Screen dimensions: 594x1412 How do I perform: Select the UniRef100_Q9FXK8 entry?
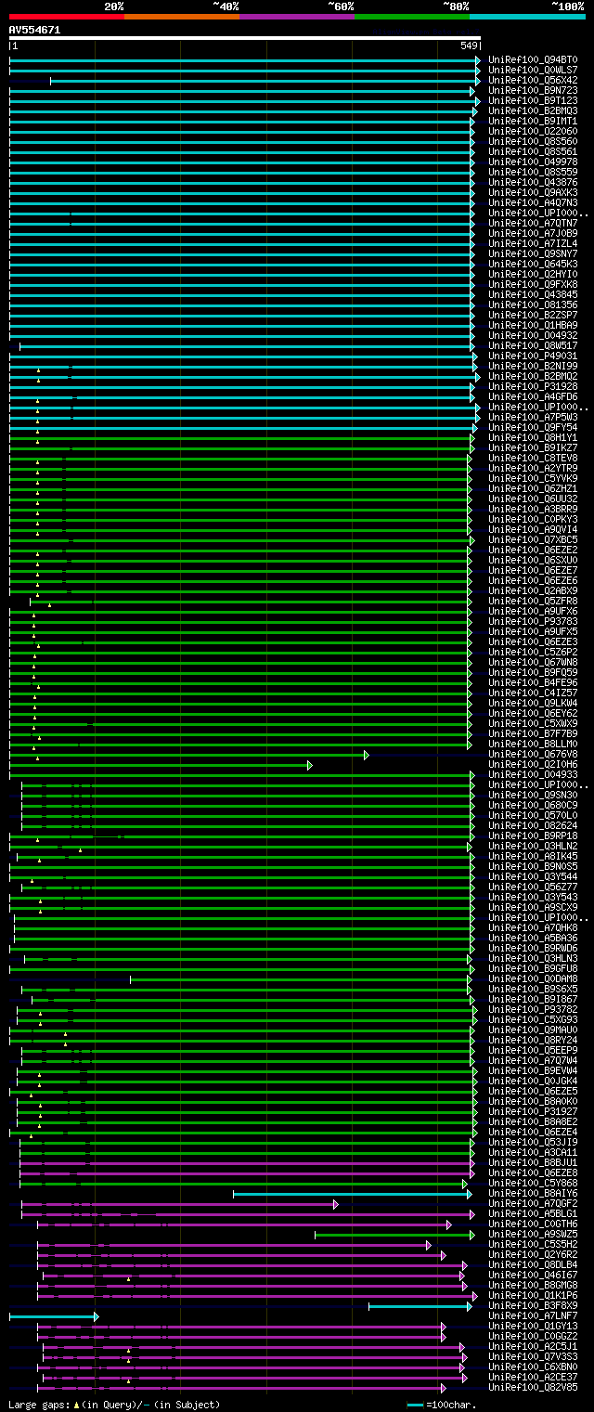[533, 284]
